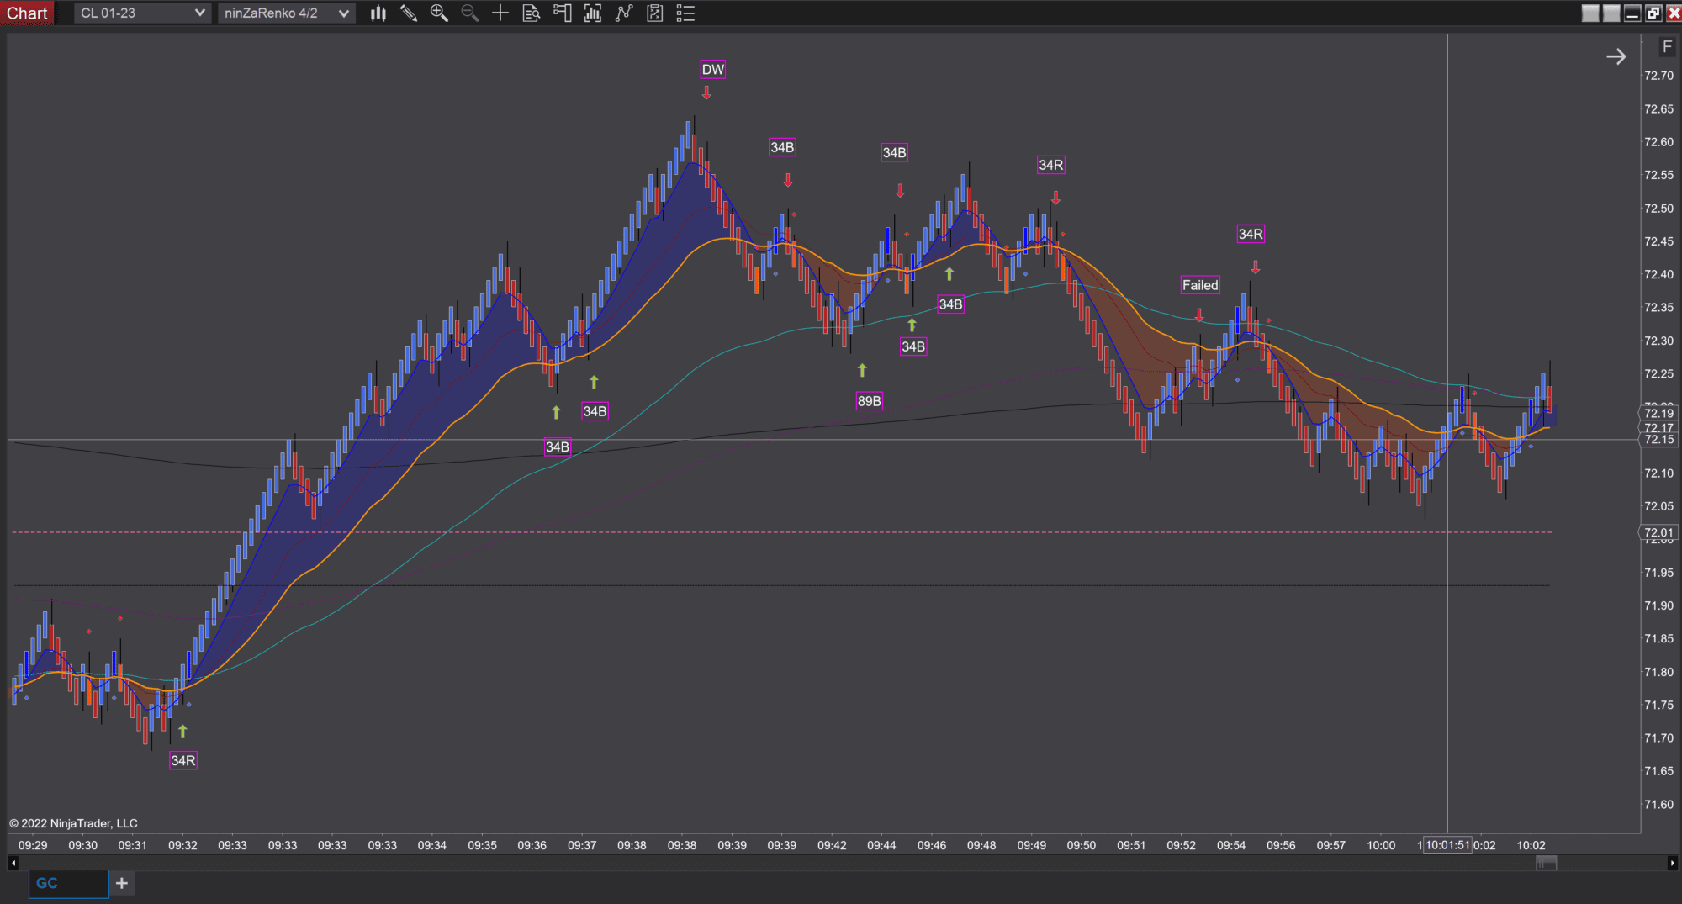This screenshot has width=1682, height=904.
Task: Activate the zoom out tool
Action: tap(469, 13)
